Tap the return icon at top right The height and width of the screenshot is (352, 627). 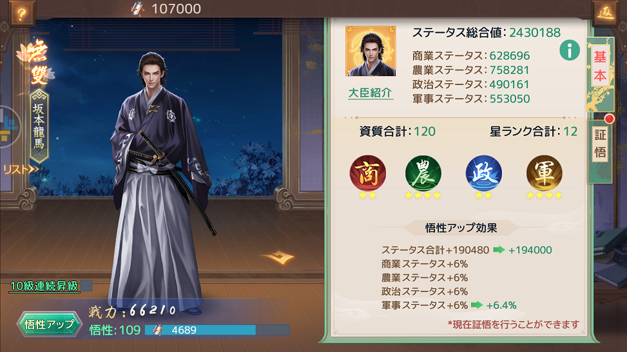point(605,14)
